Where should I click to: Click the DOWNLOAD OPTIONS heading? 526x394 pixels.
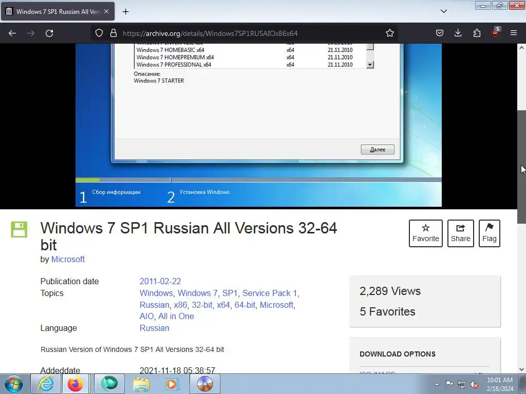(398, 354)
